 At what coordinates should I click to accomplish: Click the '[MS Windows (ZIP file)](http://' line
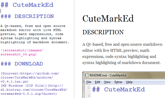pos(32,86)
